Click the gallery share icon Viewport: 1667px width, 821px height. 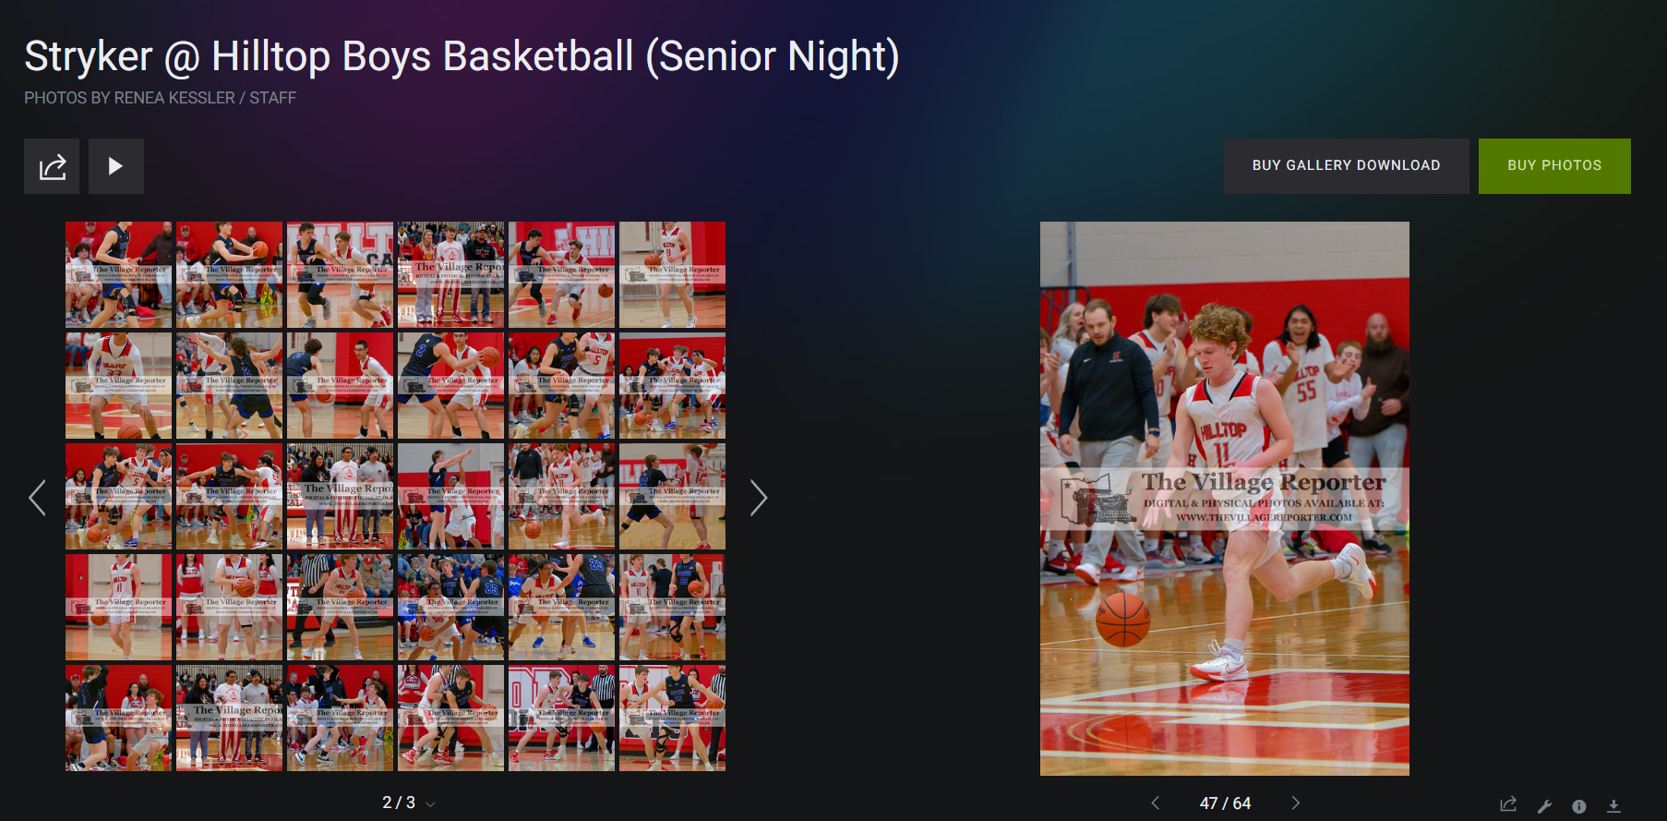pyautogui.click(x=52, y=166)
